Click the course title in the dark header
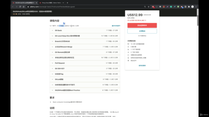Viewport: 209px width, 117px height. coord(32,11)
